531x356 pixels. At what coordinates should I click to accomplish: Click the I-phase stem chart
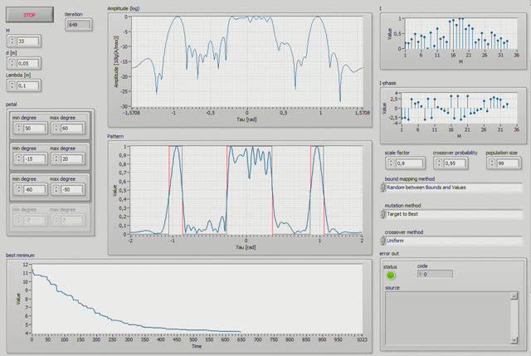pyautogui.click(x=459, y=108)
